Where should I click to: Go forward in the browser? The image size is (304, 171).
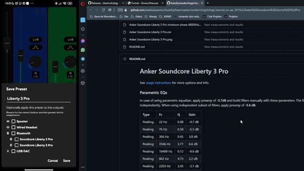point(97,10)
